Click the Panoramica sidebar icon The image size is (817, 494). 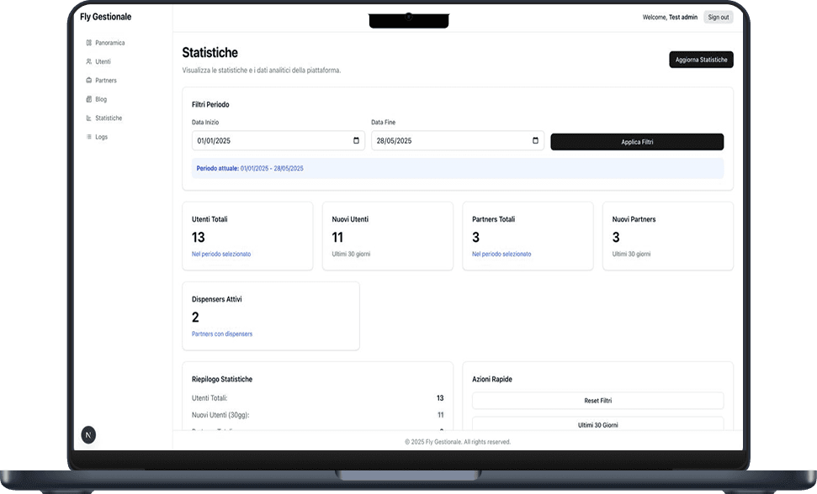pos(89,43)
